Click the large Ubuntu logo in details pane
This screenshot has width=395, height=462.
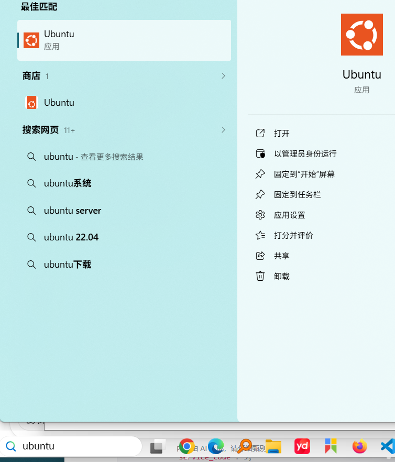click(x=361, y=35)
